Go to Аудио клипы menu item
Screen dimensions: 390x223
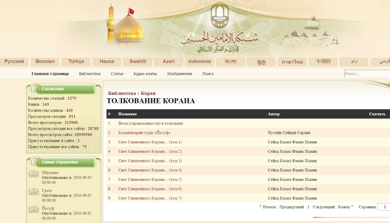coord(145,74)
